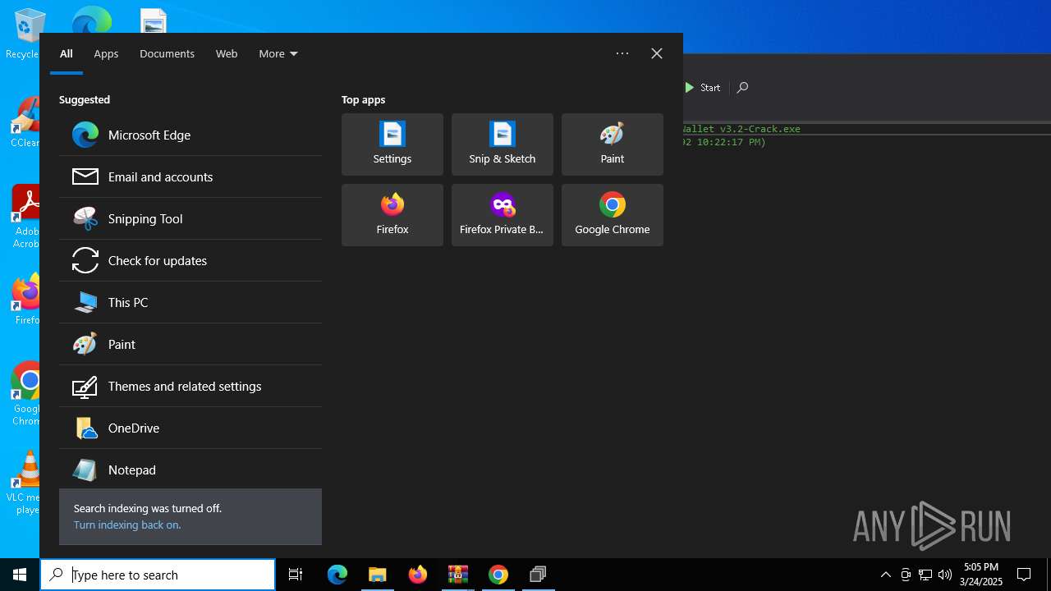Image resolution: width=1051 pixels, height=591 pixels.
Task: Click search icon in background window
Action: pos(742,88)
